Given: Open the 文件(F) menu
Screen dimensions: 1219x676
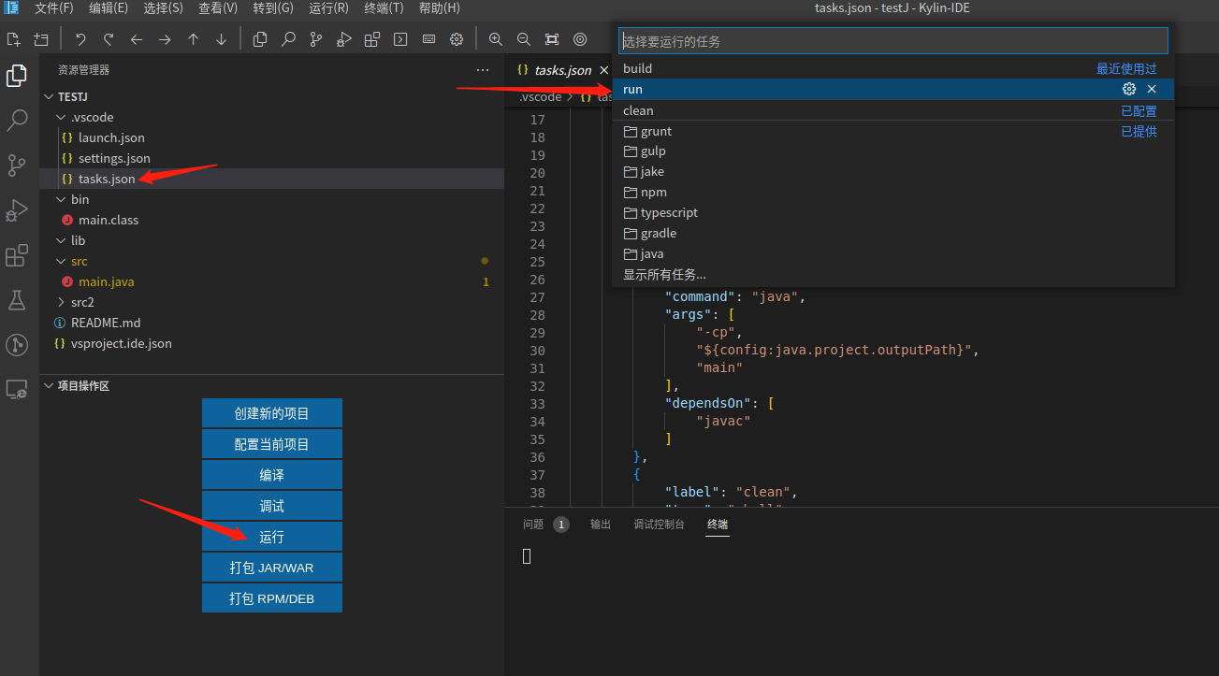Looking at the screenshot, I should pos(54,7).
